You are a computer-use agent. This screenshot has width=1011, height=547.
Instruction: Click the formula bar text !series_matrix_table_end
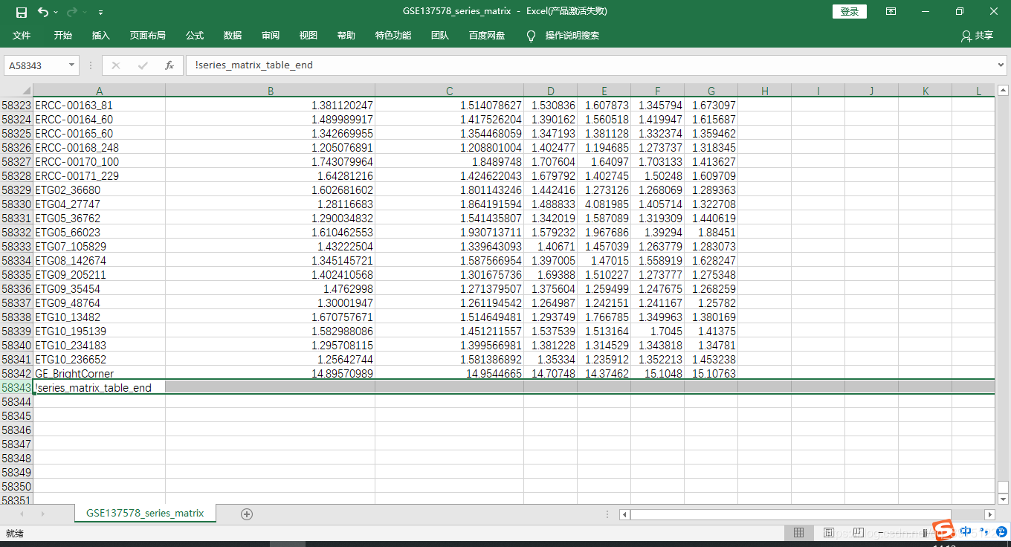[x=254, y=65]
